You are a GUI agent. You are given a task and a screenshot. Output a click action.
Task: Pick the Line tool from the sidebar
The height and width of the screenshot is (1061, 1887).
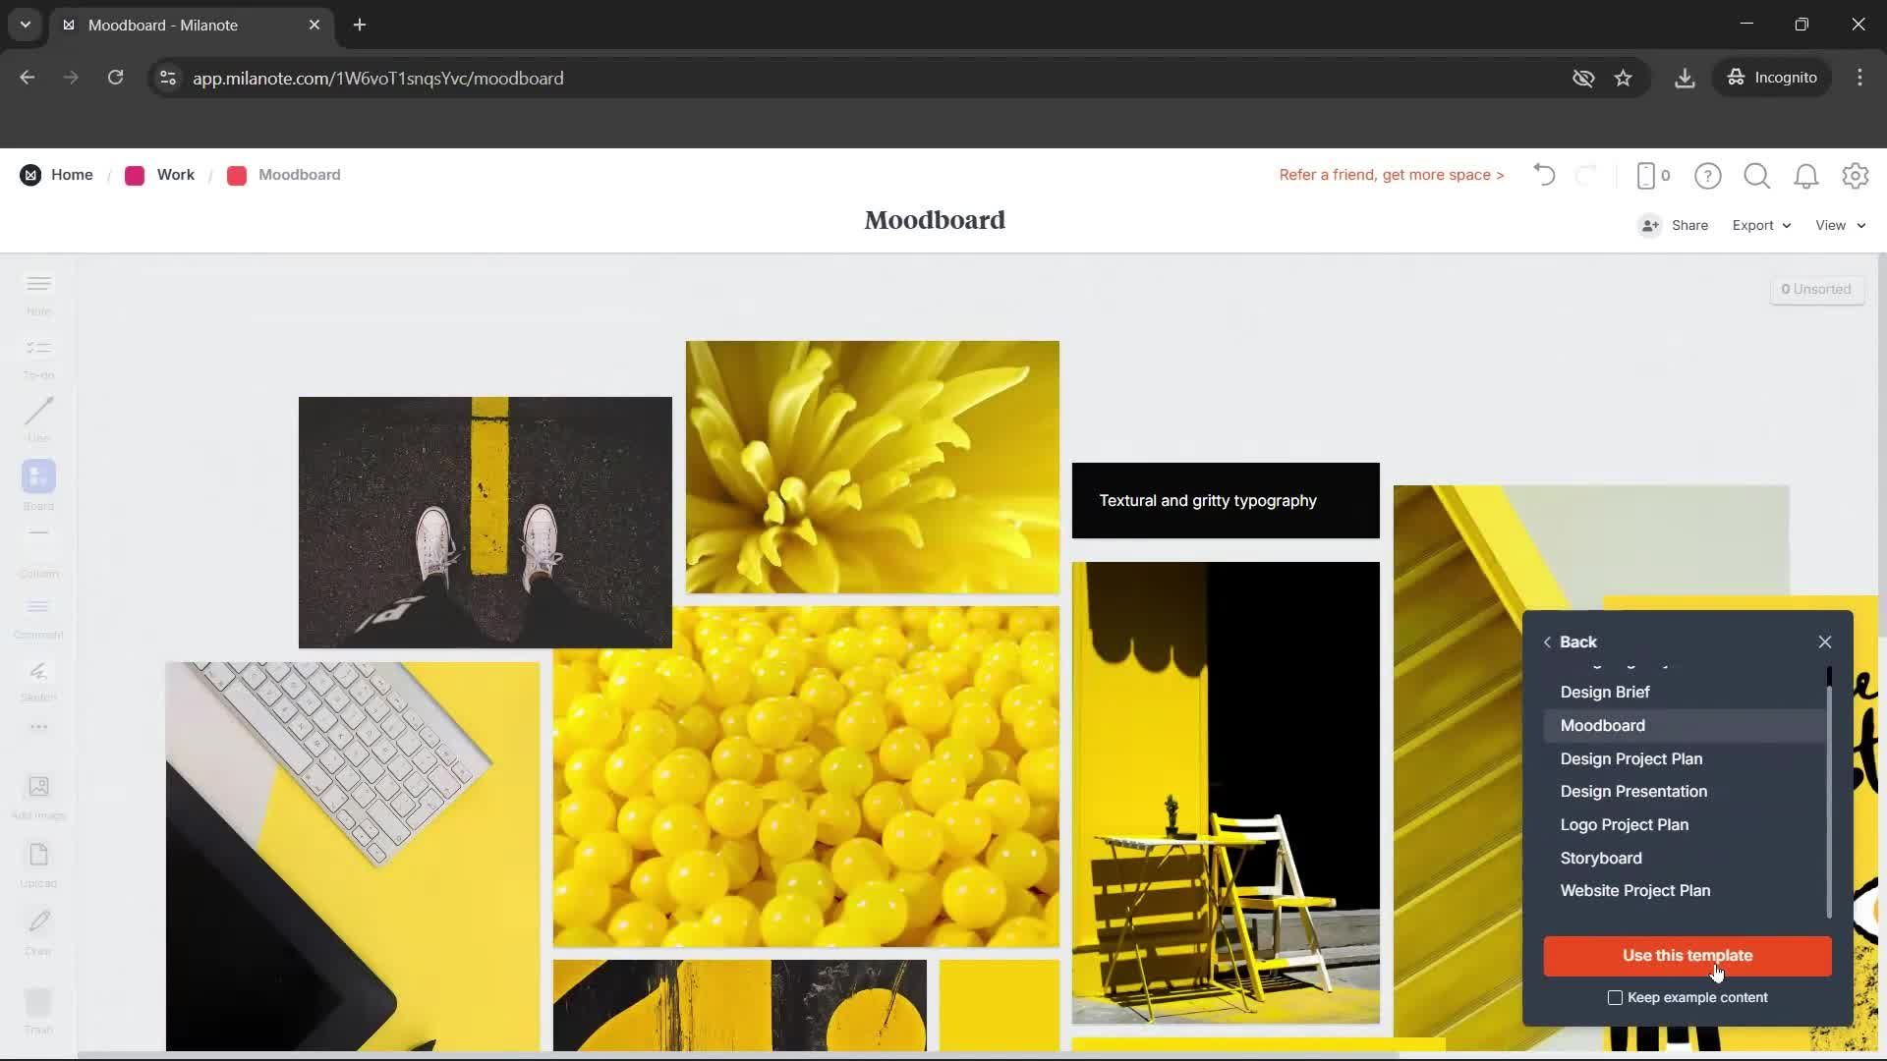tap(37, 418)
